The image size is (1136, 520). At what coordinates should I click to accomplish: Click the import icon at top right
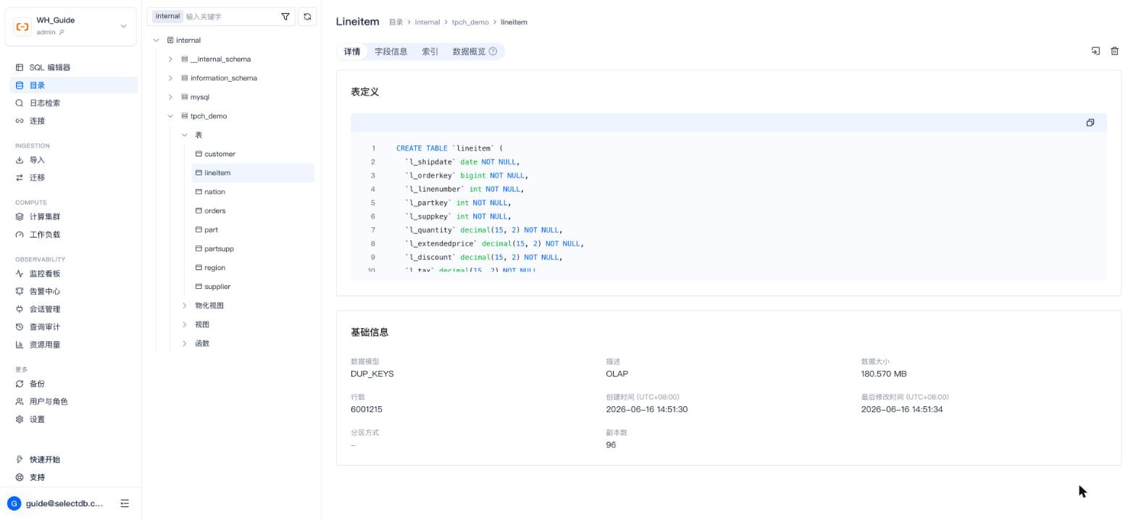click(x=1095, y=51)
